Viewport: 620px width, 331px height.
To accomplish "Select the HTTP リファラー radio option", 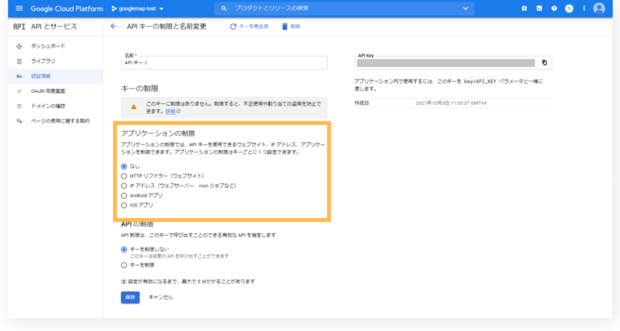I will point(124,175).
